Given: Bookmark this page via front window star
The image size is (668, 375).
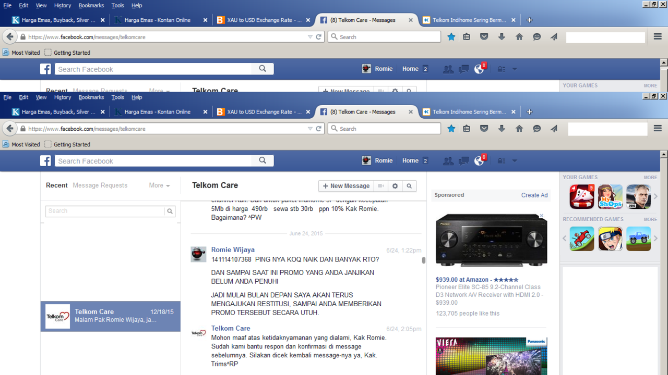Looking at the screenshot, I should [451, 129].
